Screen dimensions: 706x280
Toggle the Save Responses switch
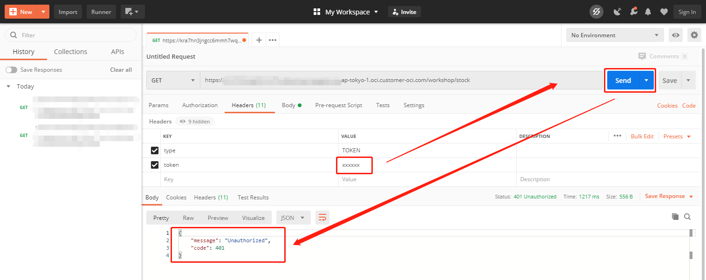[11, 70]
